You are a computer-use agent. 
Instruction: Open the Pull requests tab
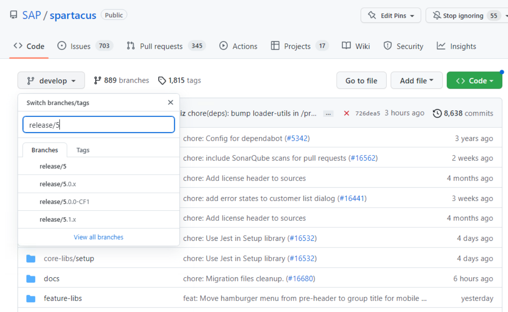[x=166, y=46]
